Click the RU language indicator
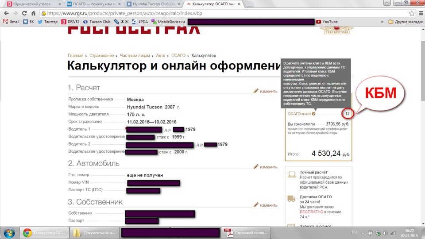 pos(354,232)
